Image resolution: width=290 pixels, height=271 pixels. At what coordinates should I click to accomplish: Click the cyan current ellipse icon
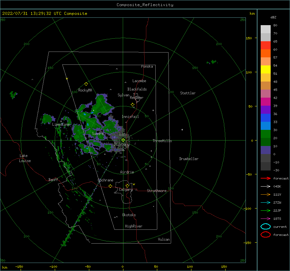(x=266, y=227)
